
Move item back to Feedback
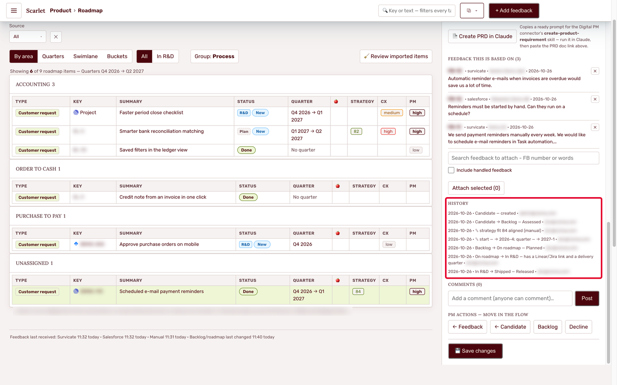467,327
